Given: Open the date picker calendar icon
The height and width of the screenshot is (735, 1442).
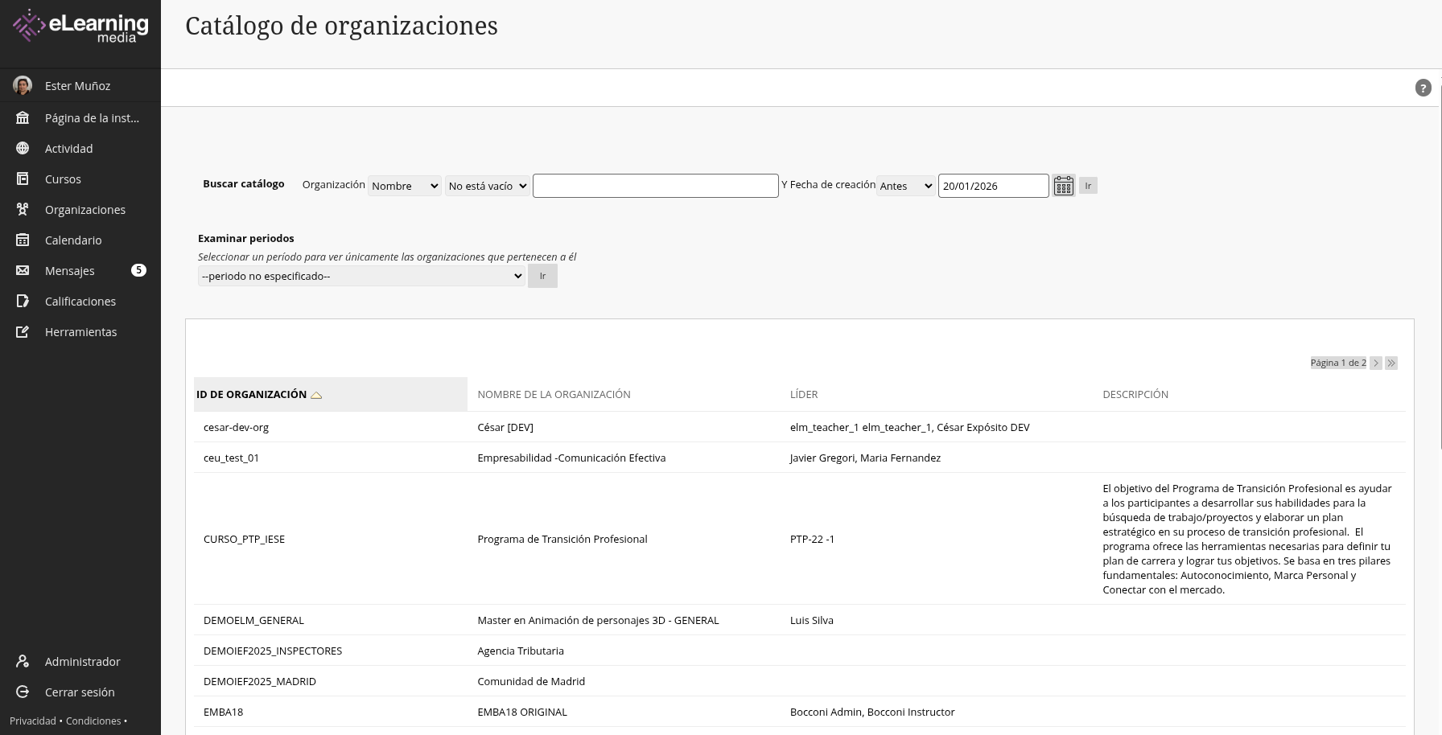Looking at the screenshot, I should (x=1064, y=186).
